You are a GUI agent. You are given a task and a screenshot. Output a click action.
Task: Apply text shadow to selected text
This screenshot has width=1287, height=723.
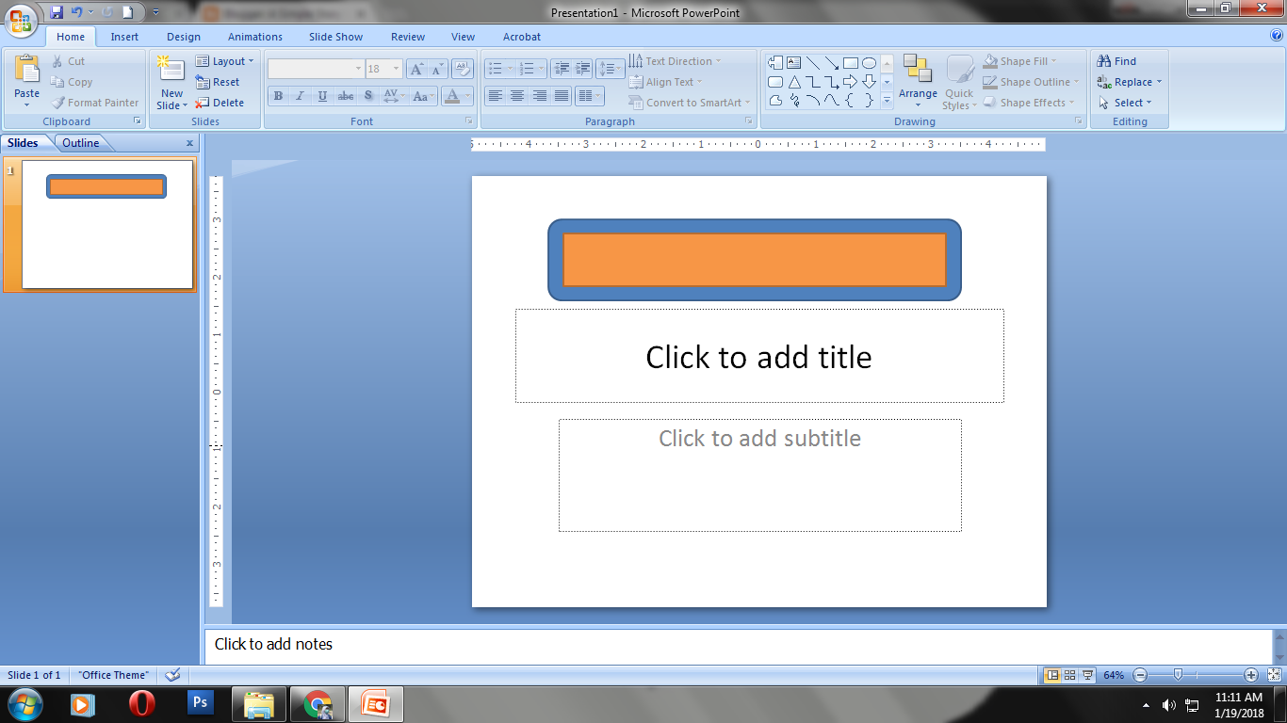pyautogui.click(x=367, y=95)
